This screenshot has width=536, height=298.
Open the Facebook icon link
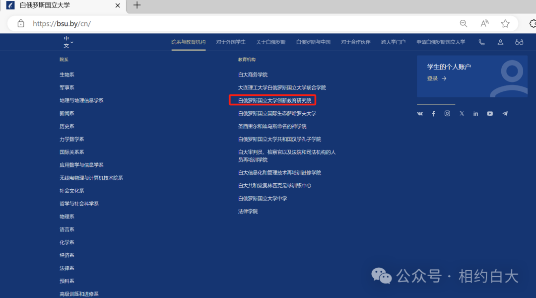[433, 114]
